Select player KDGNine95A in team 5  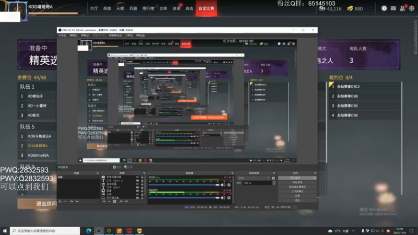pyautogui.click(x=38, y=155)
